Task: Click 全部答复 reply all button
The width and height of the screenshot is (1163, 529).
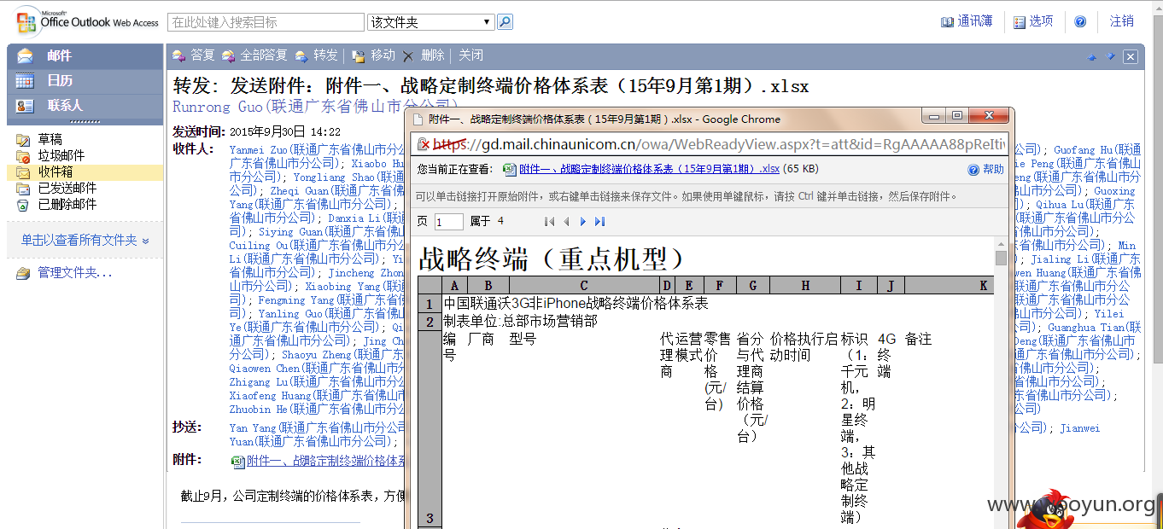Action: point(254,55)
